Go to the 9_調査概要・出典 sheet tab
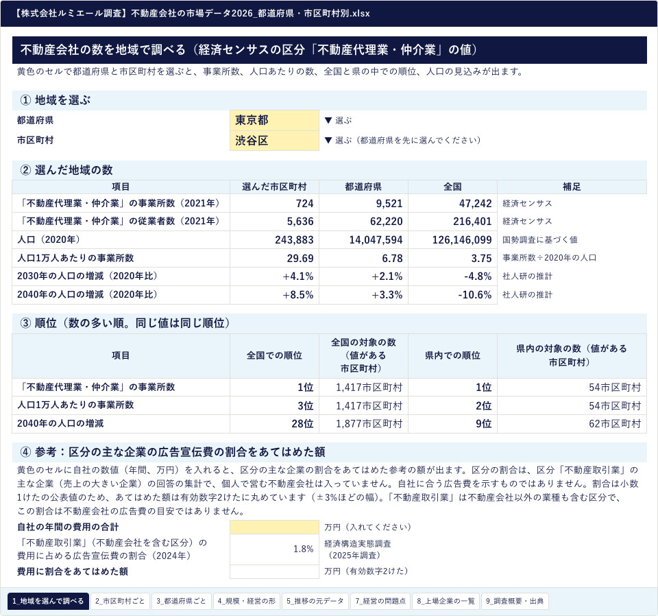The height and width of the screenshot is (616, 658). pos(515,601)
